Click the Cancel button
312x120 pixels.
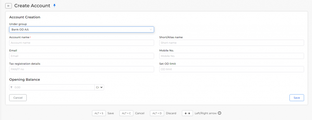(18, 98)
